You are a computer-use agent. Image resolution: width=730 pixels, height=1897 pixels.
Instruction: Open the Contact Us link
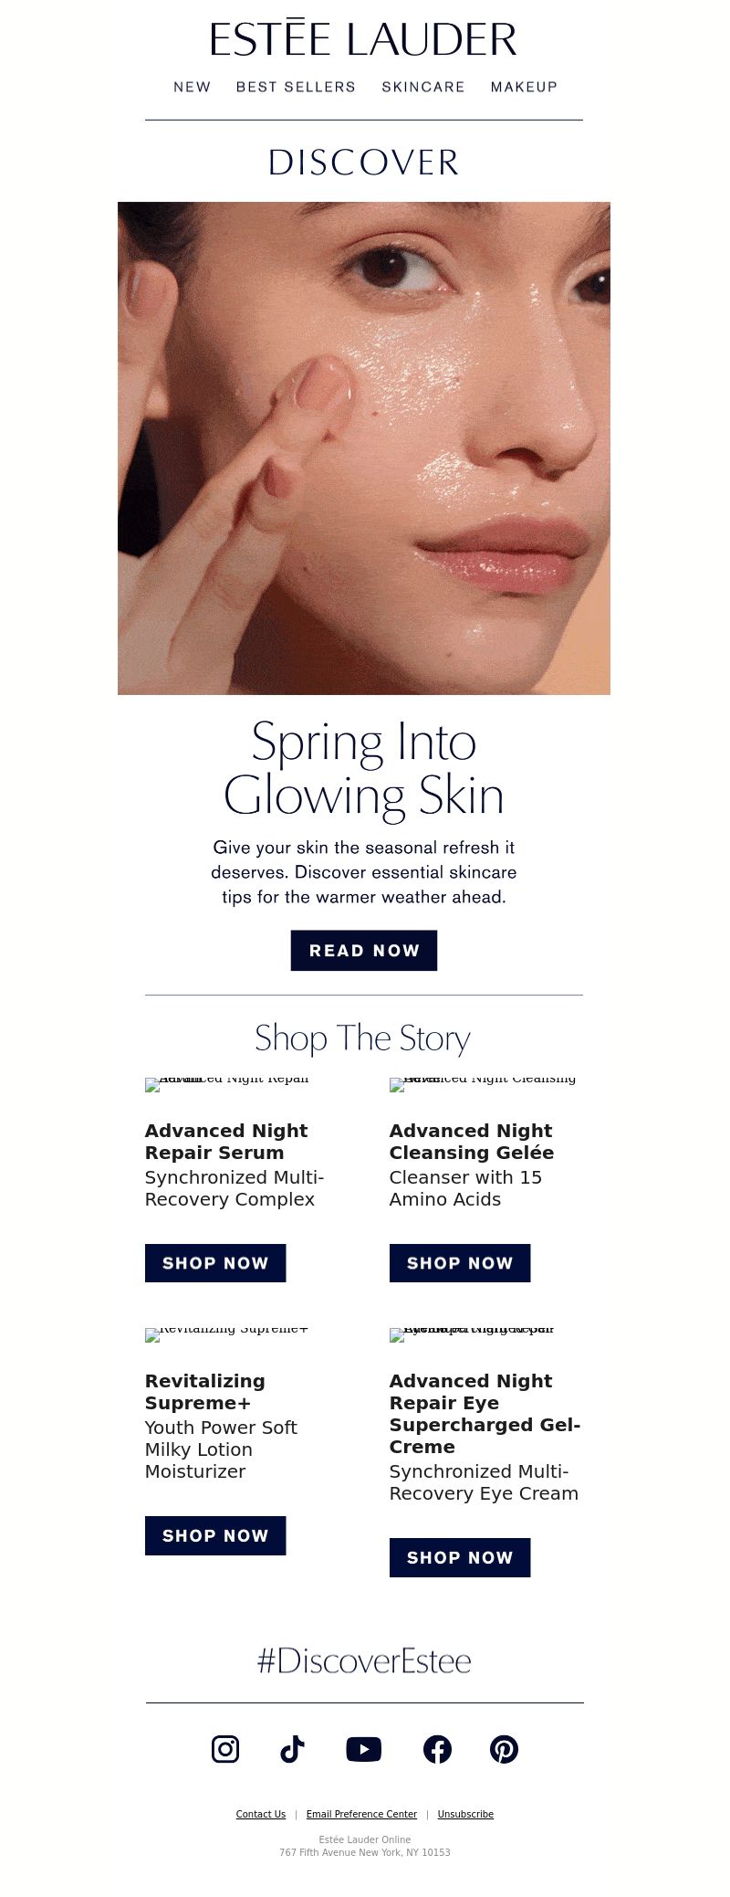pos(261,1814)
